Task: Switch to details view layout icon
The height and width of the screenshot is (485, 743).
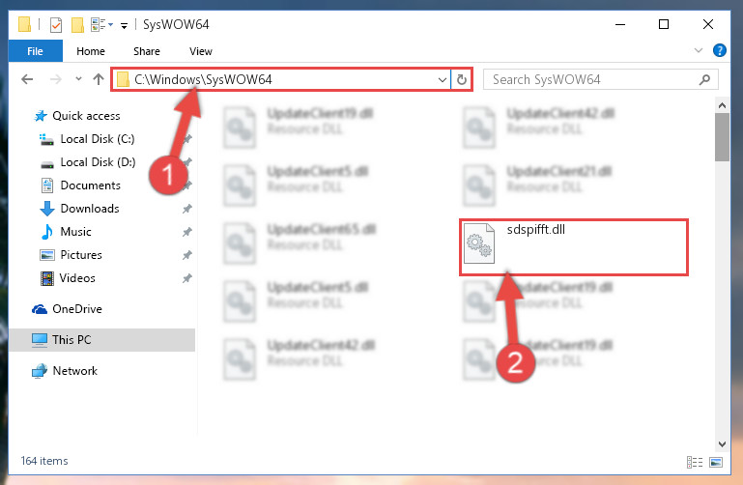Action: click(694, 462)
